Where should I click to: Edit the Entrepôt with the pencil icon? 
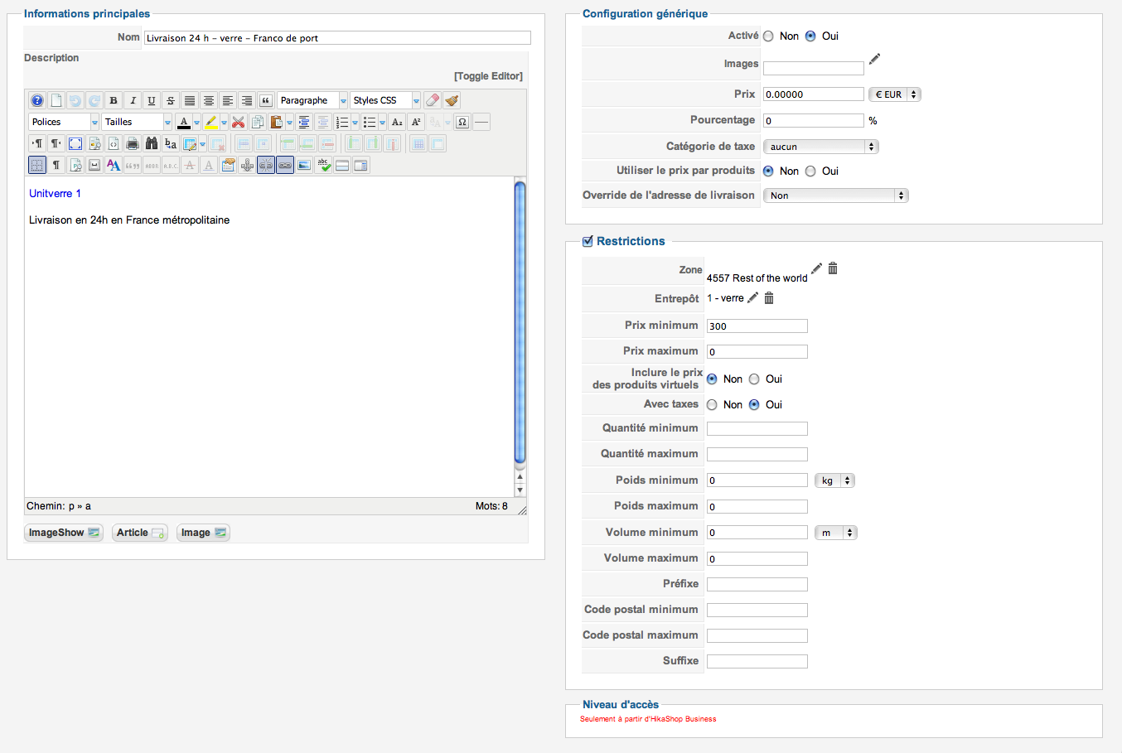click(752, 298)
